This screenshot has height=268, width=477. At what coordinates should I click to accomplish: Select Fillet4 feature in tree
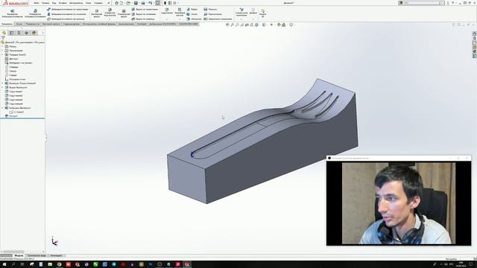coord(13,103)
